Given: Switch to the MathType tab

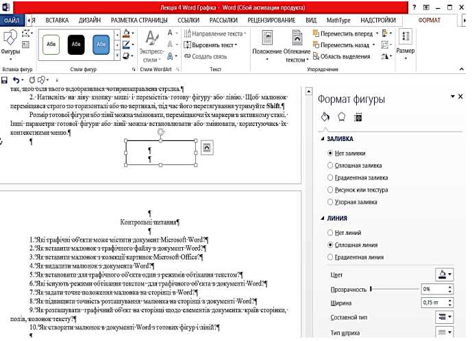Looking at the screenshot, I should tap(338, 21).
